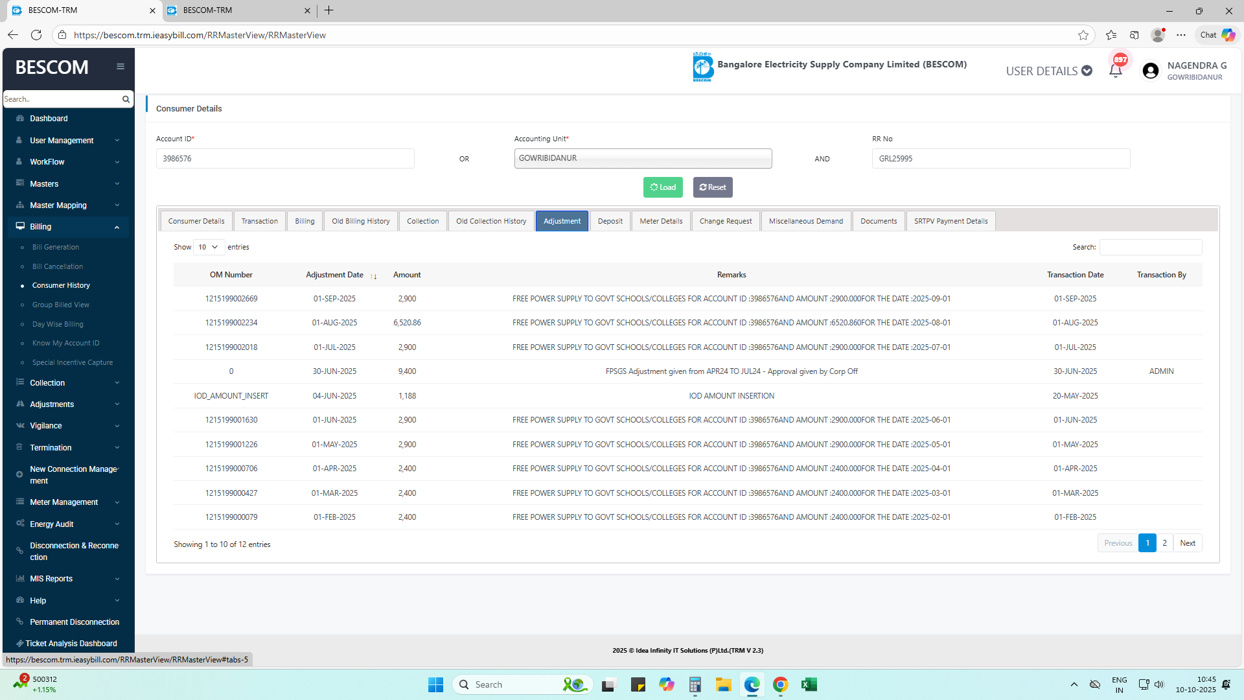
Task: Click the sidebar search magnifier icon
Action: pyautogui.click(x=126, y=99)
